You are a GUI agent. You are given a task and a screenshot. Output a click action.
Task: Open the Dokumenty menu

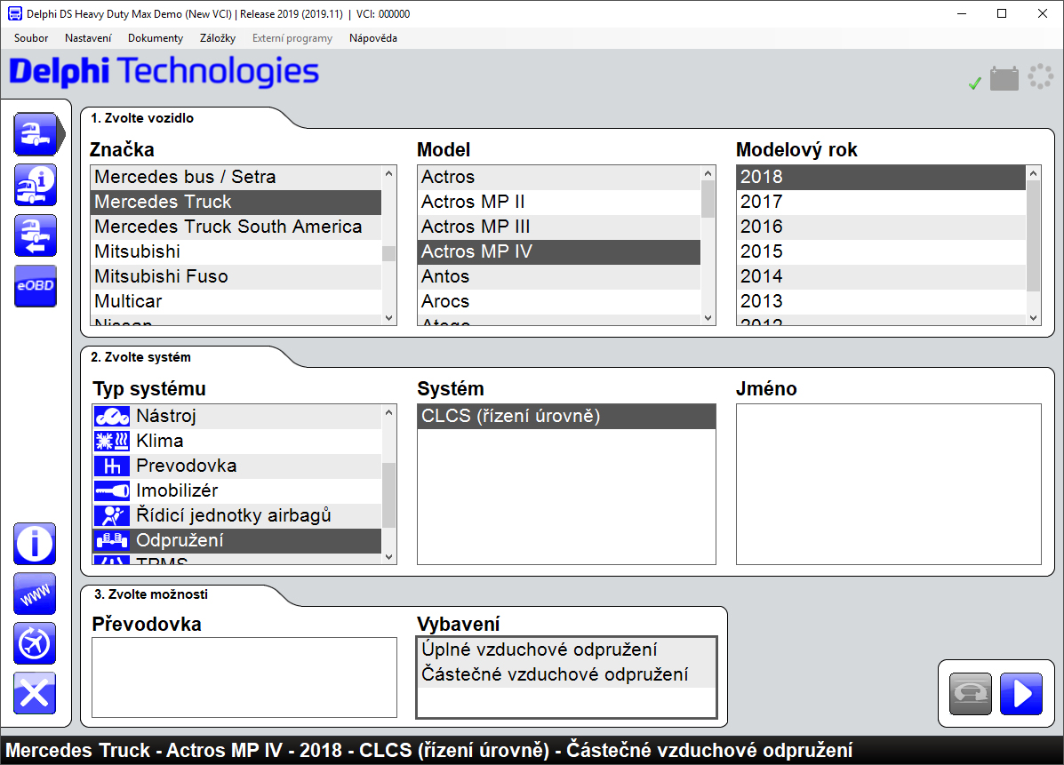(x=156, y=38)
